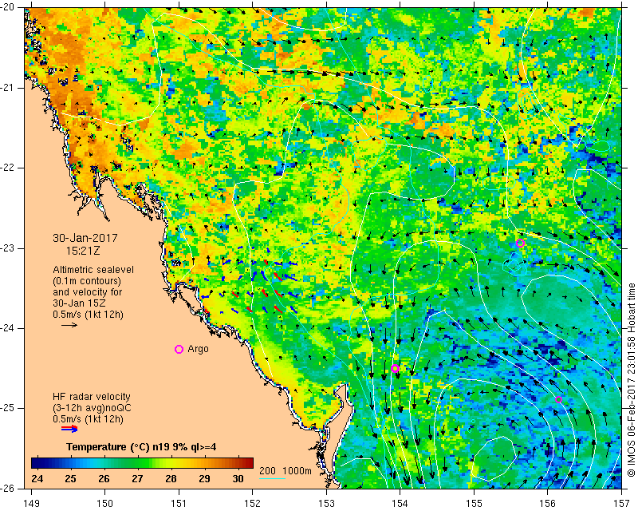Click the '-25' latitude axis label
This screenshot has height=511, width=638.
click(7, 408)
